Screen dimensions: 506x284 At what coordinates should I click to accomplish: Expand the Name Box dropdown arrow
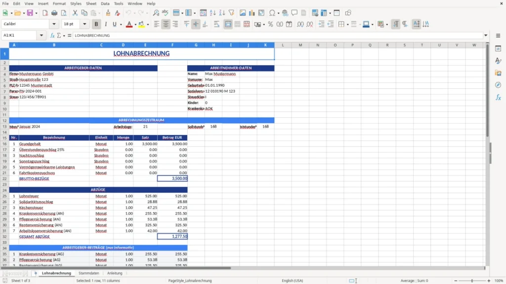click(x=42, y=35)
